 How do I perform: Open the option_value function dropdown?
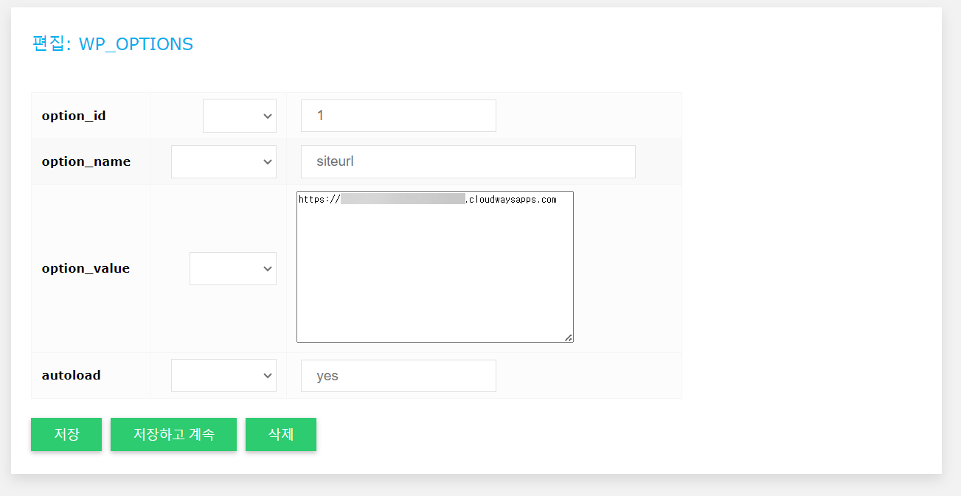pos(233,268)
